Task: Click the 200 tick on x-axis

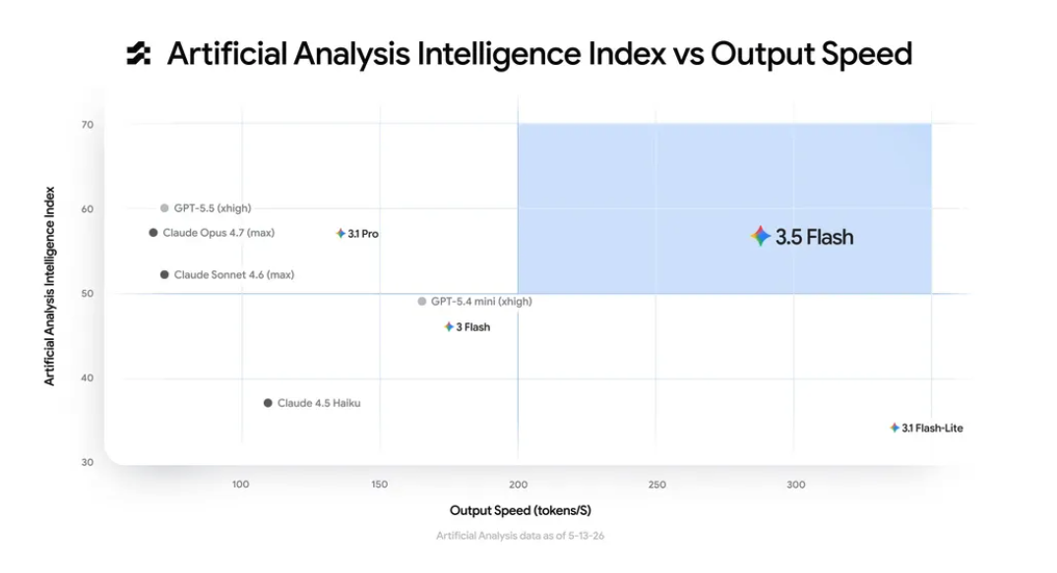Action: (x=519, y=485)
